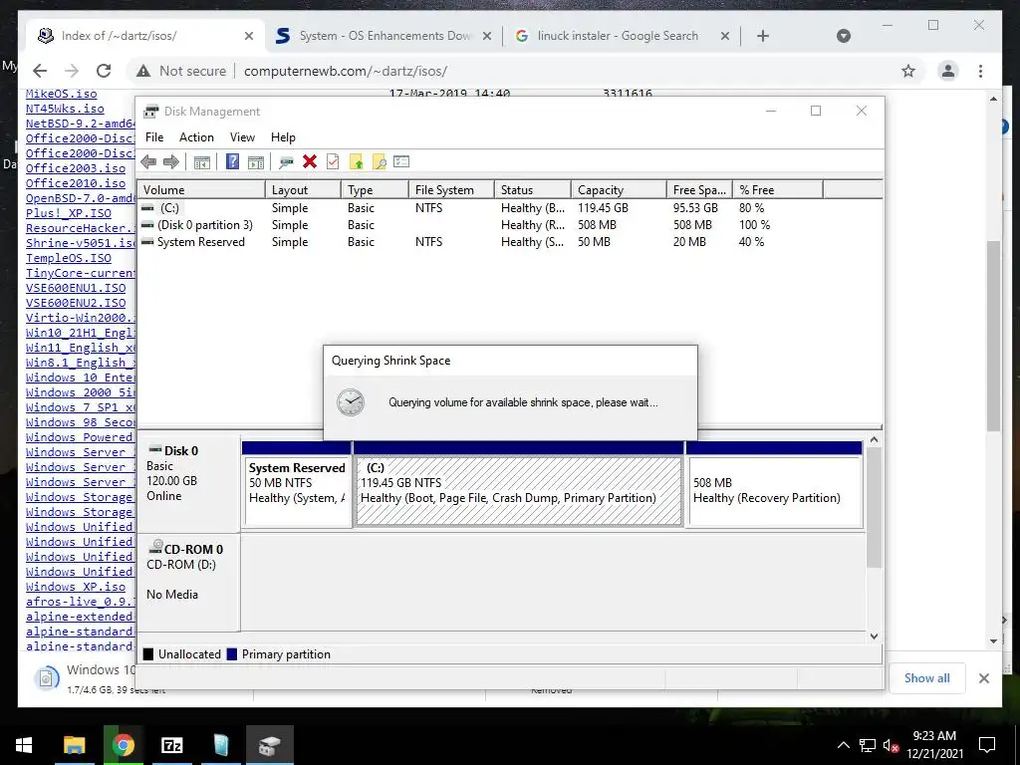Click the yellow folder with magnifier icon
The image size is (1020, 765).
click(x=379, y=162)
